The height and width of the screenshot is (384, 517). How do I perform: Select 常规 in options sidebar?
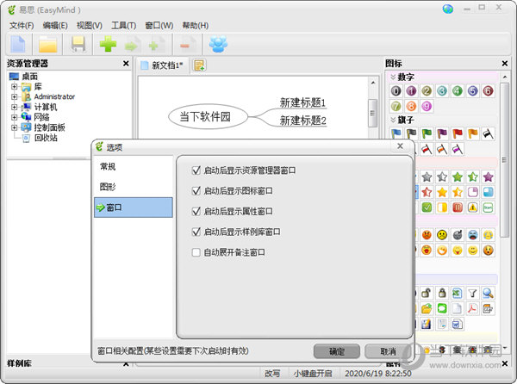pos(134,167)
